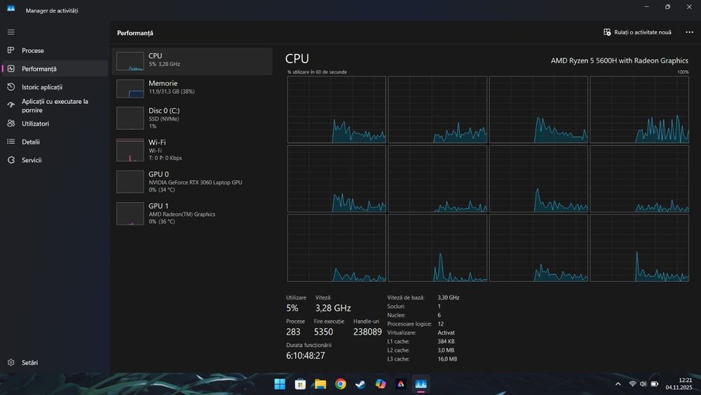Screen dimensions: 701x395
Task: Open the three-dot more options menu
Action: [689, 32]
